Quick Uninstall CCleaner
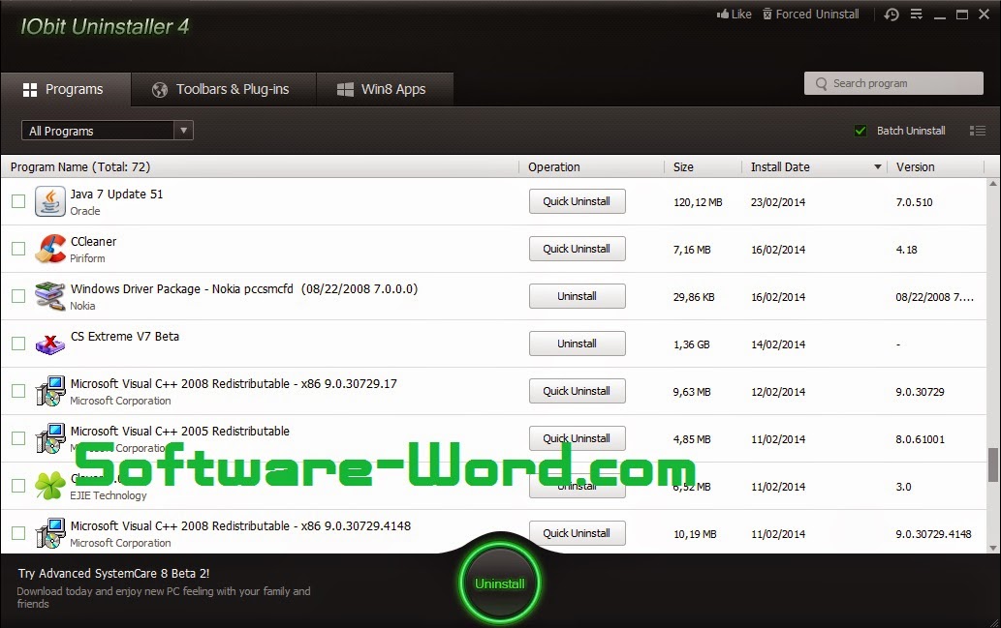This screenshot has width=1001, height=628. pyautogui.click(x=578, y=249)
